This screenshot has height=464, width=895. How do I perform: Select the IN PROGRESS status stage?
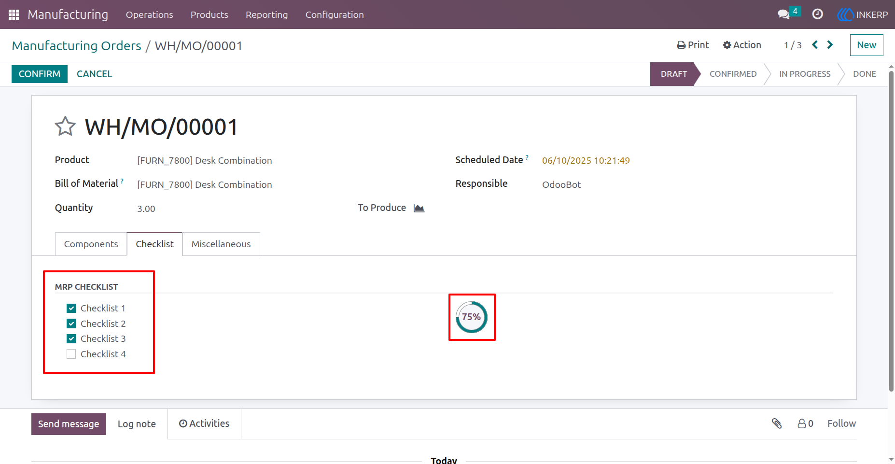click(x=805, y=74)
